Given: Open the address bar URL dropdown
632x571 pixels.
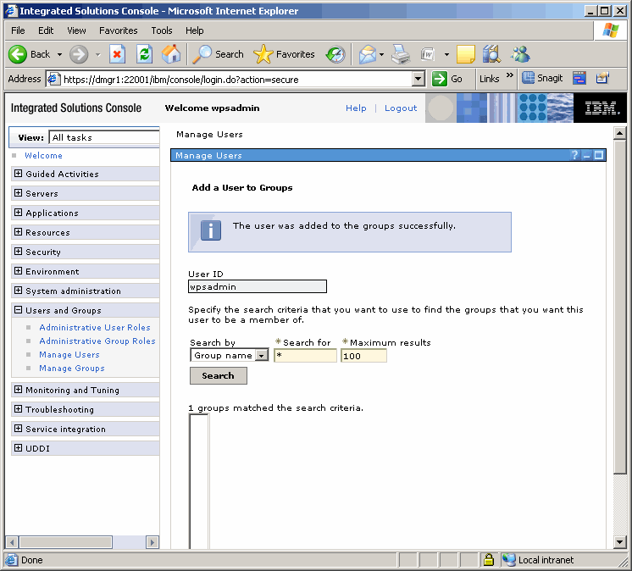Looking at the screenshot, I should [x=418, y=79].
